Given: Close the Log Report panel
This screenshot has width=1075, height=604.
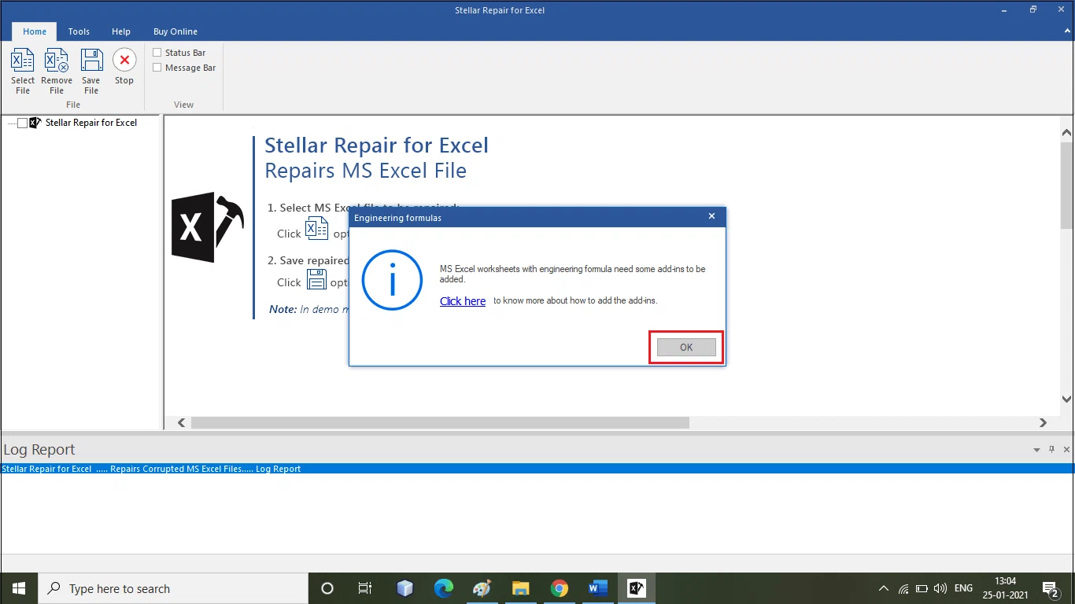Looking at the screenshot, I should point(1066,450).
